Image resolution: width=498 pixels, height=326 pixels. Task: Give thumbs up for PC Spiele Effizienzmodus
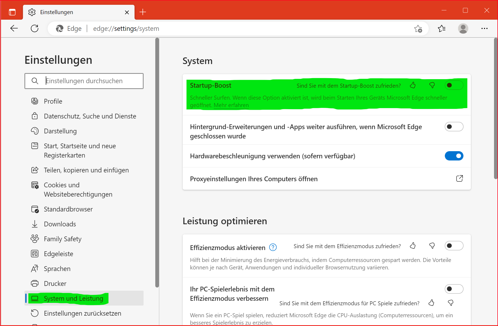tap(431, 303)
